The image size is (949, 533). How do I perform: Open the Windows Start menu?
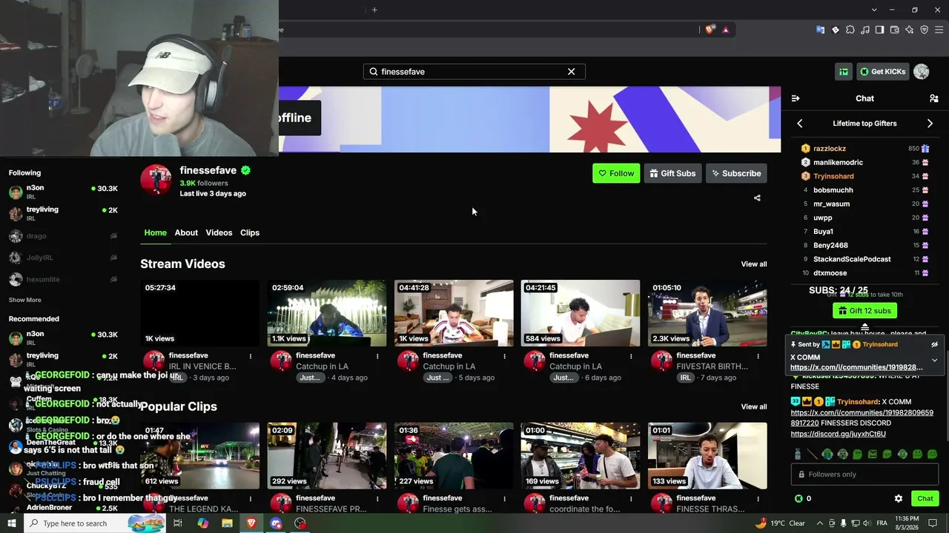click(x=12, y=523)
